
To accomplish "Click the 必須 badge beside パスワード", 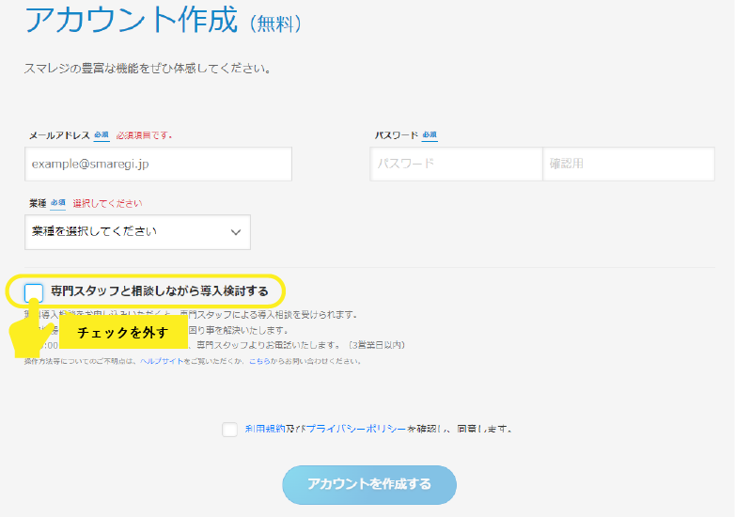I will (x=430, y=135).
